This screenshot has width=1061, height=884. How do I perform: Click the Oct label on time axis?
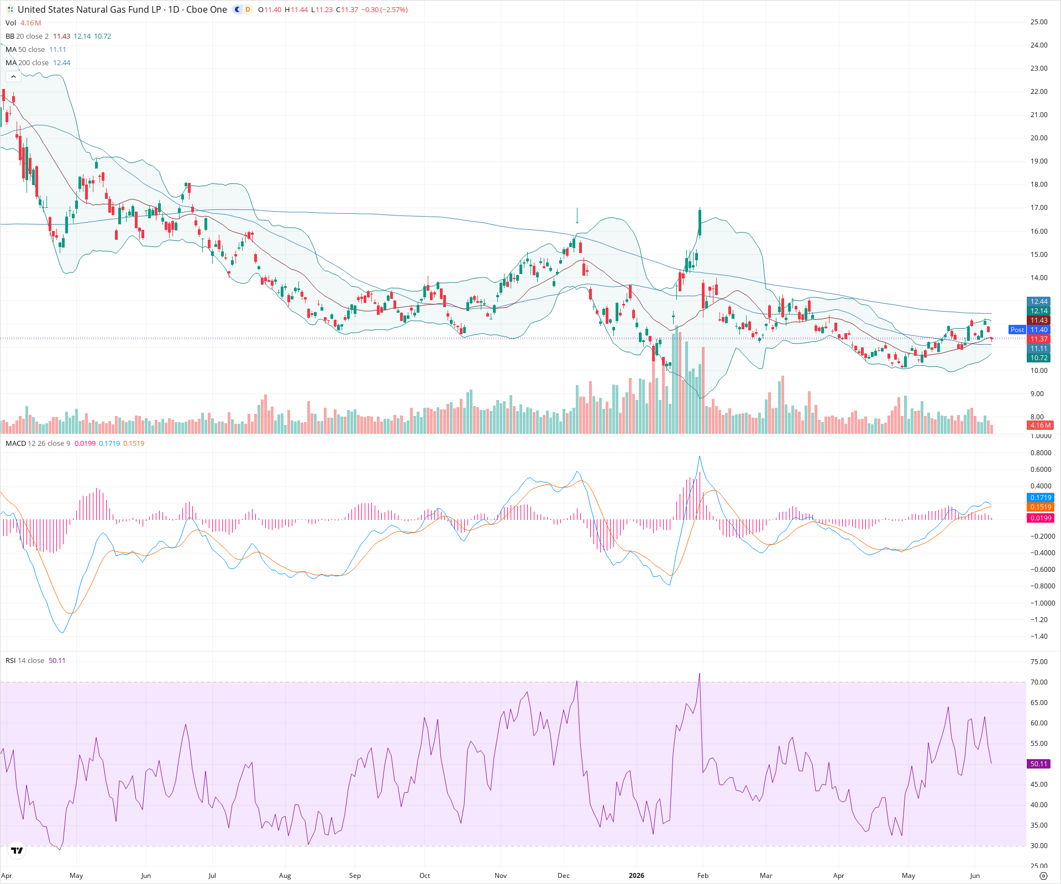click(424, 875)
